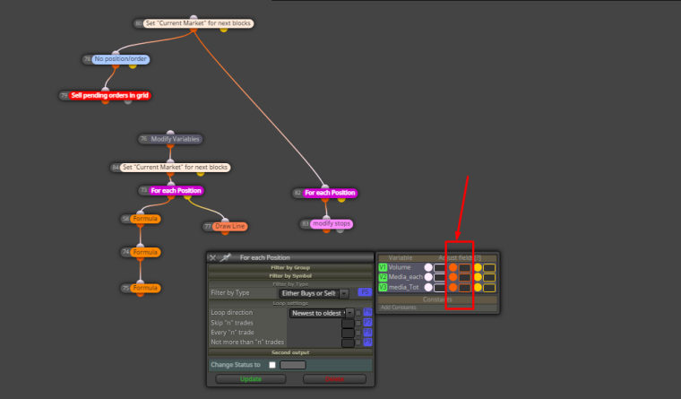Viewport: 681px width, 399px height.
Task: Open the Adjust fields [?] help
Action: pos(478,257)
